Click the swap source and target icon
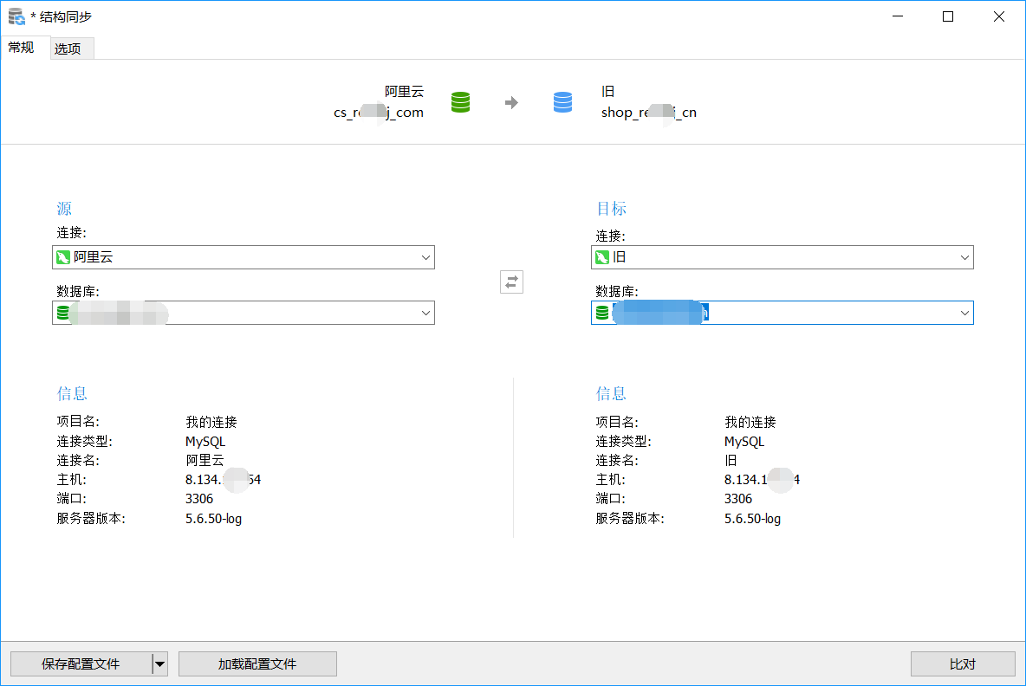Viewport: 1026px width, 686px height. pos(511,282)
